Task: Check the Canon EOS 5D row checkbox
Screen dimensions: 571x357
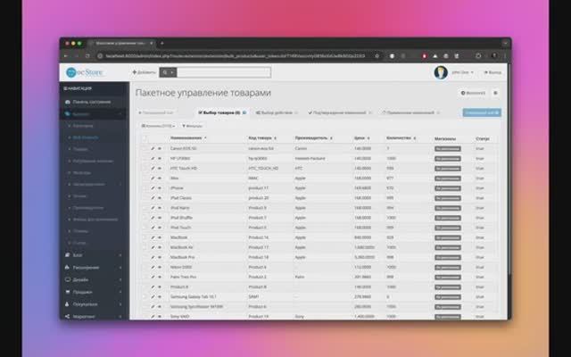Action: tap(145, 148)
